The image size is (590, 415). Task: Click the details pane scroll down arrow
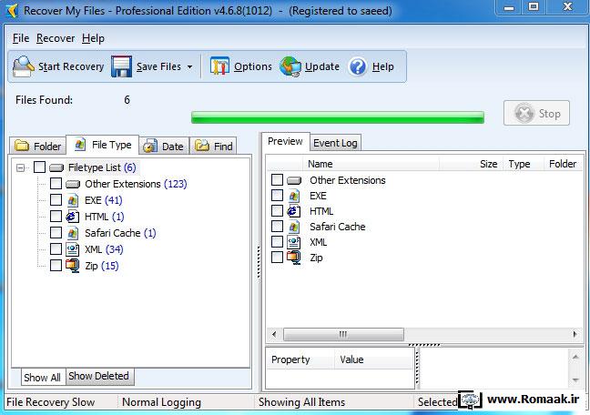pyautogui.click(x=575, y=380)
